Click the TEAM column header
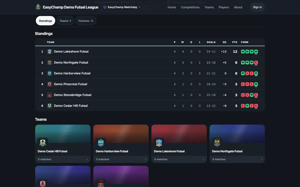The width and height of the screenshot is (300, 187). click(x=50, y=42)
